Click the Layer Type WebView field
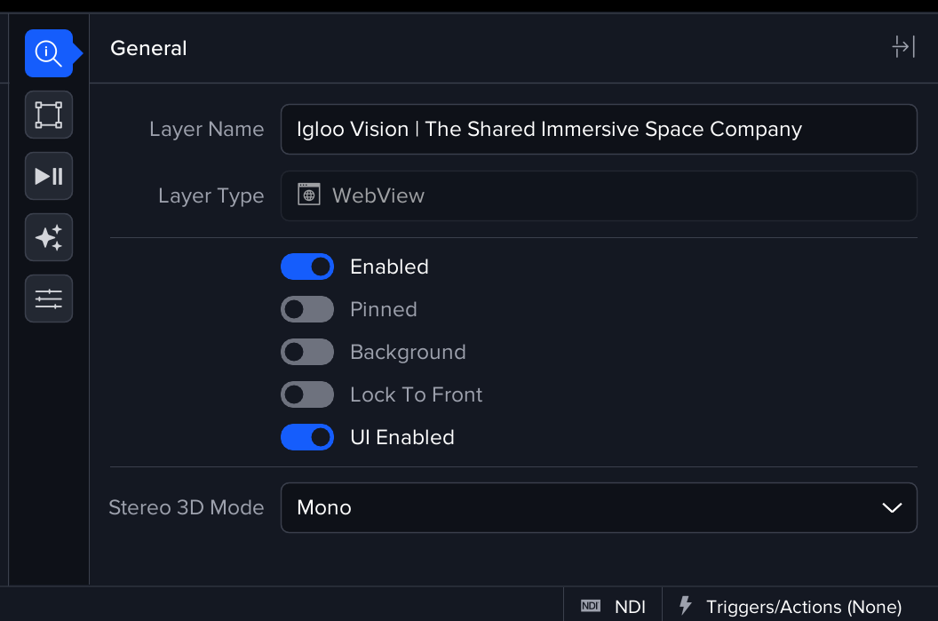 pyautogui.click(x=598, y=195)
